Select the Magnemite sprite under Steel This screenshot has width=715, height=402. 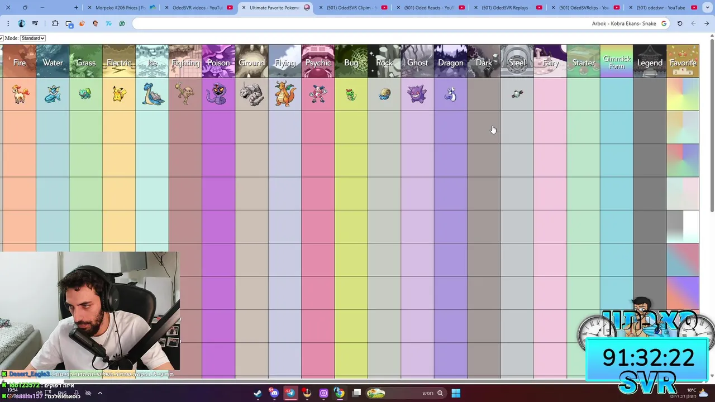point(517,94)
